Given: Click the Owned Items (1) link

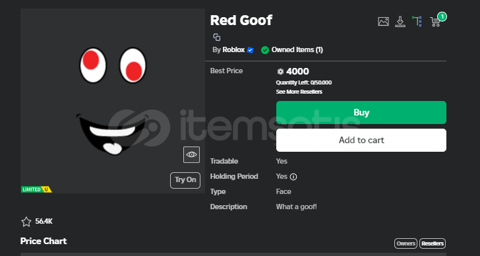Looking at the screenshot, I should click(x=297, y=50).
